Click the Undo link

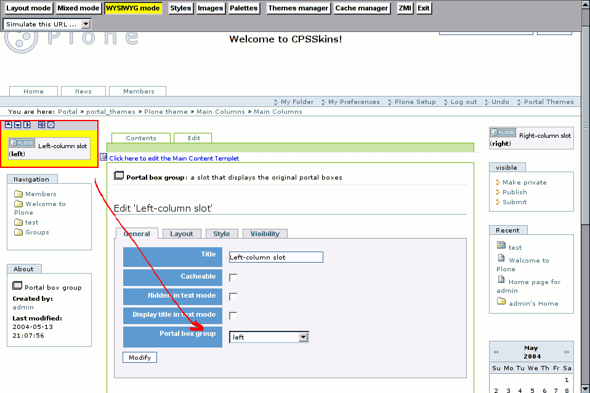(x=500, y=102)
